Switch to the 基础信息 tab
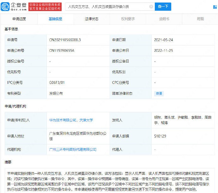Viewport: 218px width, 193px height. [x=56, y=19]
